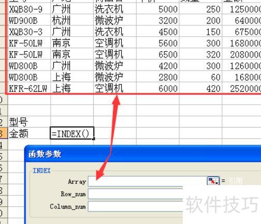Click the 空调机 cell in the KFR-62LW row
Image resolution: width=261 pixels, height=224 pixels.
[x=115, y=88]
